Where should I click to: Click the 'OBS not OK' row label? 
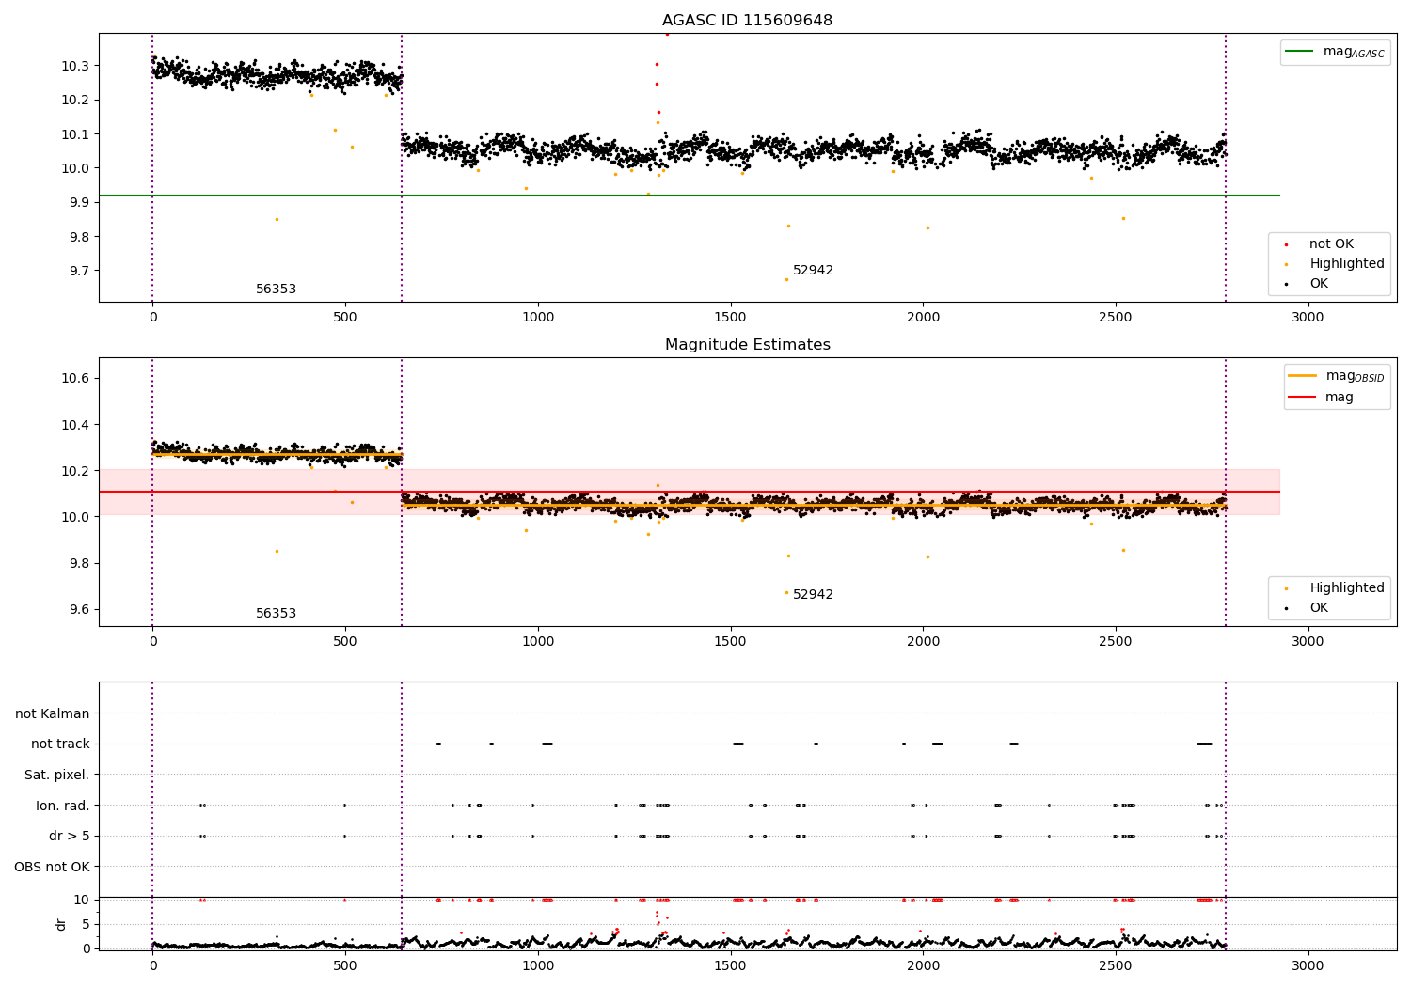coord(52,867)
